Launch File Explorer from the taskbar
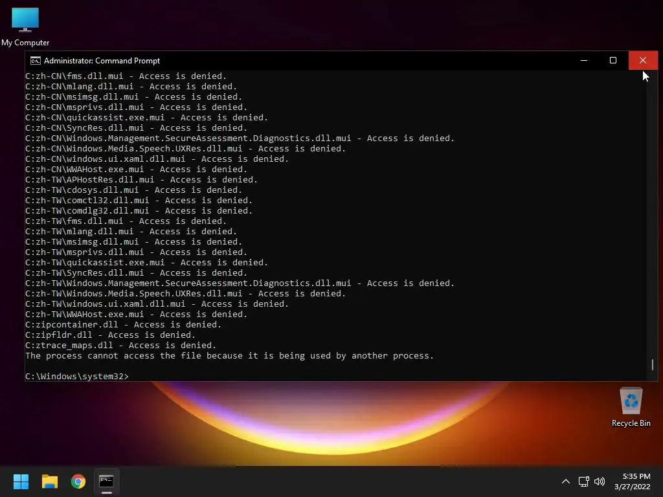Screen dimensions: 663x497 [49, 481]
